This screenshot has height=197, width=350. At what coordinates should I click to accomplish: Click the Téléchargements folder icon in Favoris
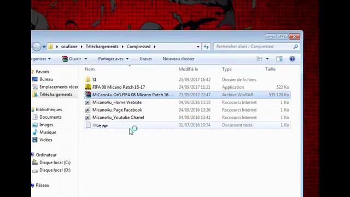(35, 95)
